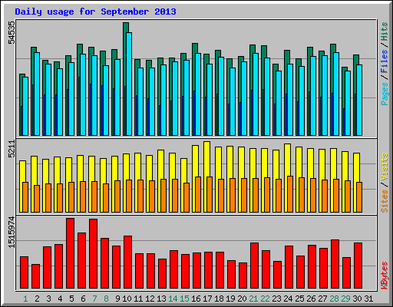The width and height of the screenshot is (393, 307).
Task: Click day label 23 on the x-axis
Action: (276, 299)
